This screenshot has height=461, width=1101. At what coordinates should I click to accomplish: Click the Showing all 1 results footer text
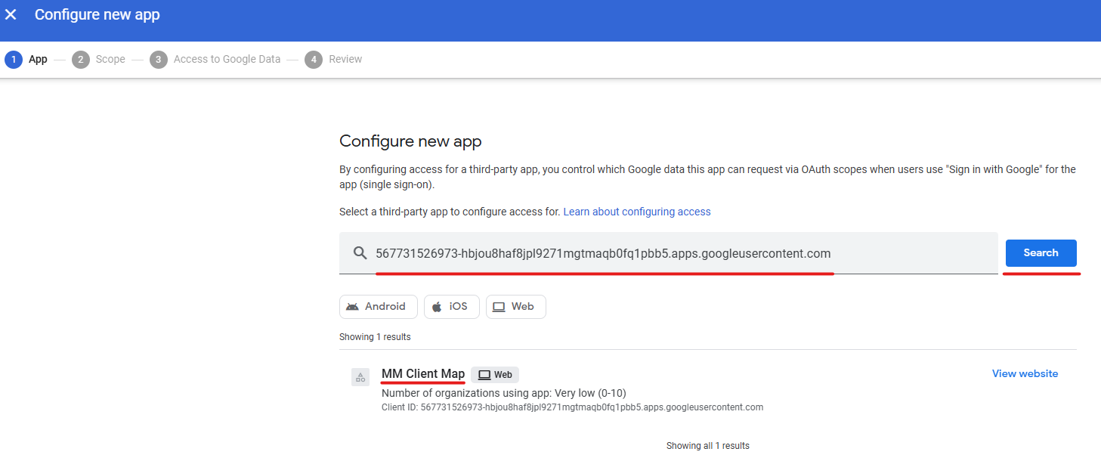click(x=707, y=446)
